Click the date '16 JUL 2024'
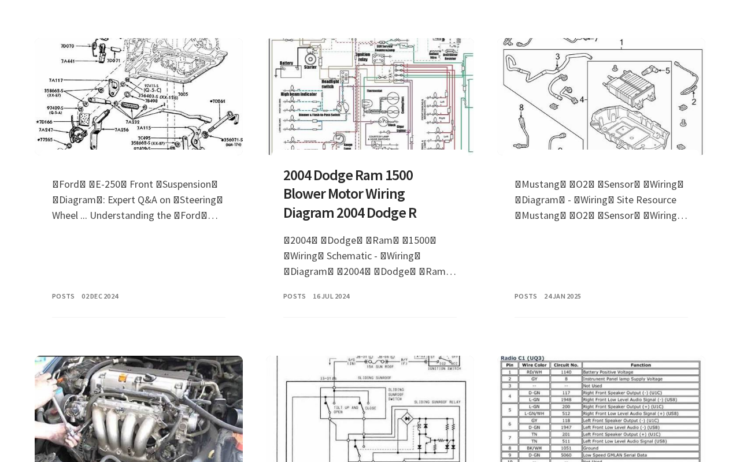The height and width of the screenshot is (462, 740). [x=331, y=296]
